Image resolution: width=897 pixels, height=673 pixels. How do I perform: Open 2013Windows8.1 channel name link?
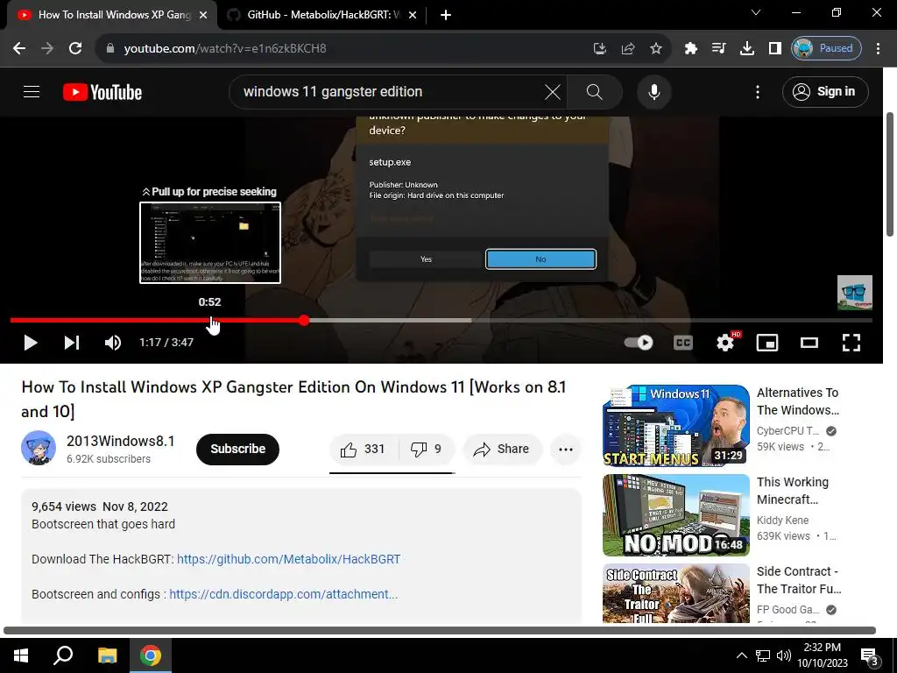coord(120,442)
